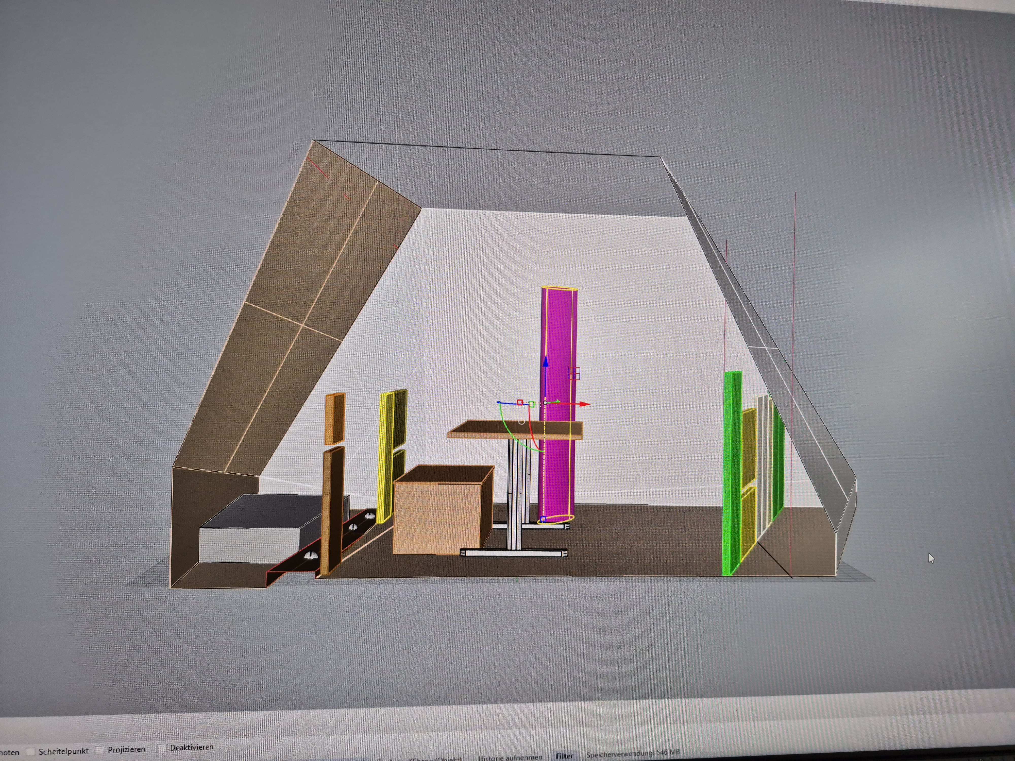Select the wooden cabinet box beside the desk
1015x761 pixels.
click(x=436, y=514)
